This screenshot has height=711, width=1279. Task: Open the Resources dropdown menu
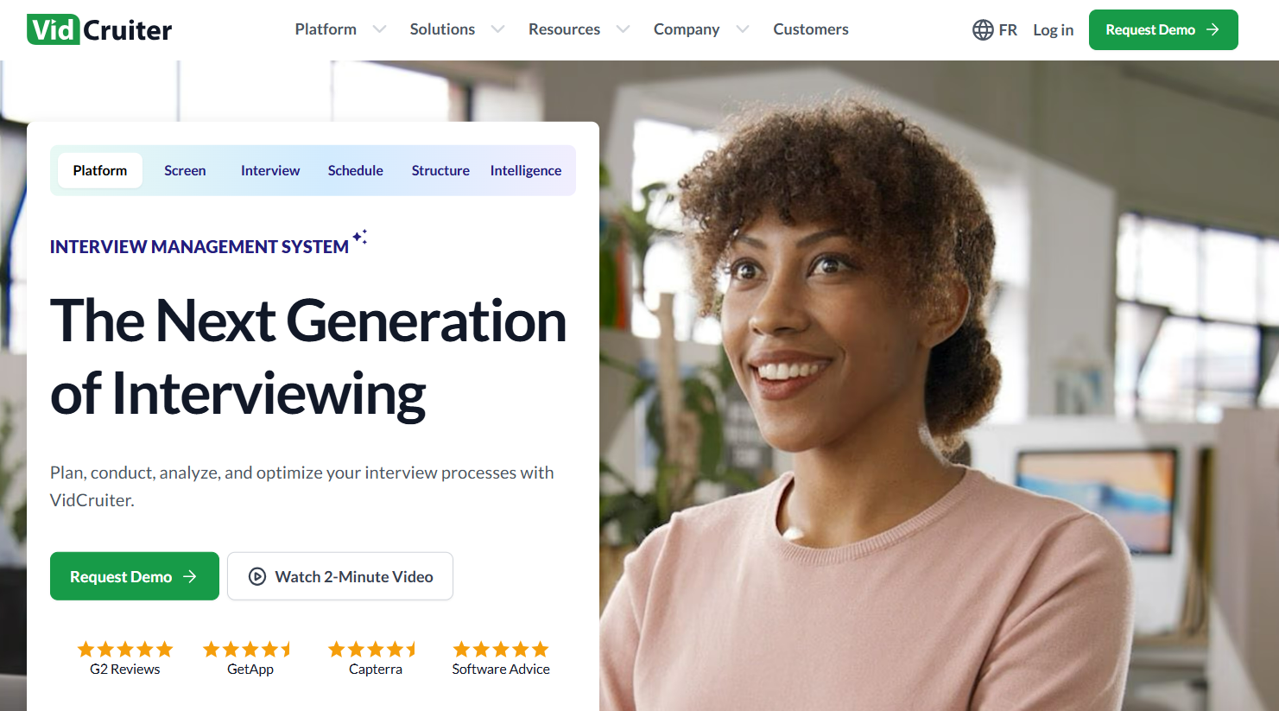point(622,29)
